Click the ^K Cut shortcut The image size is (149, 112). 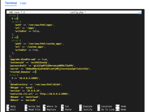coord(65,106)
